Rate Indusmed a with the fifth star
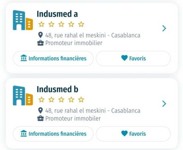 click(81, 24)
